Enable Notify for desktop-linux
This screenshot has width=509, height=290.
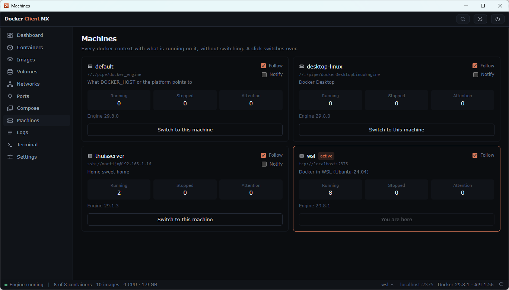click(x=475, y=74)
